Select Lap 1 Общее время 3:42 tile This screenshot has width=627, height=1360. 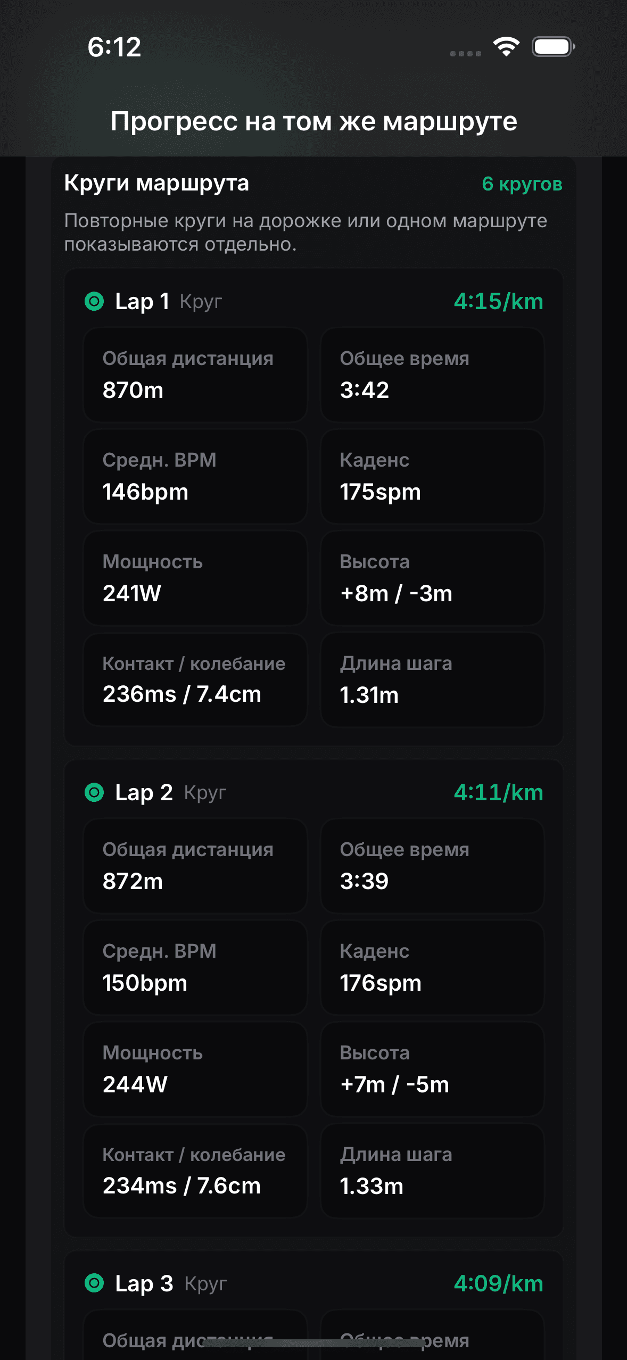(x=432, y=375)
